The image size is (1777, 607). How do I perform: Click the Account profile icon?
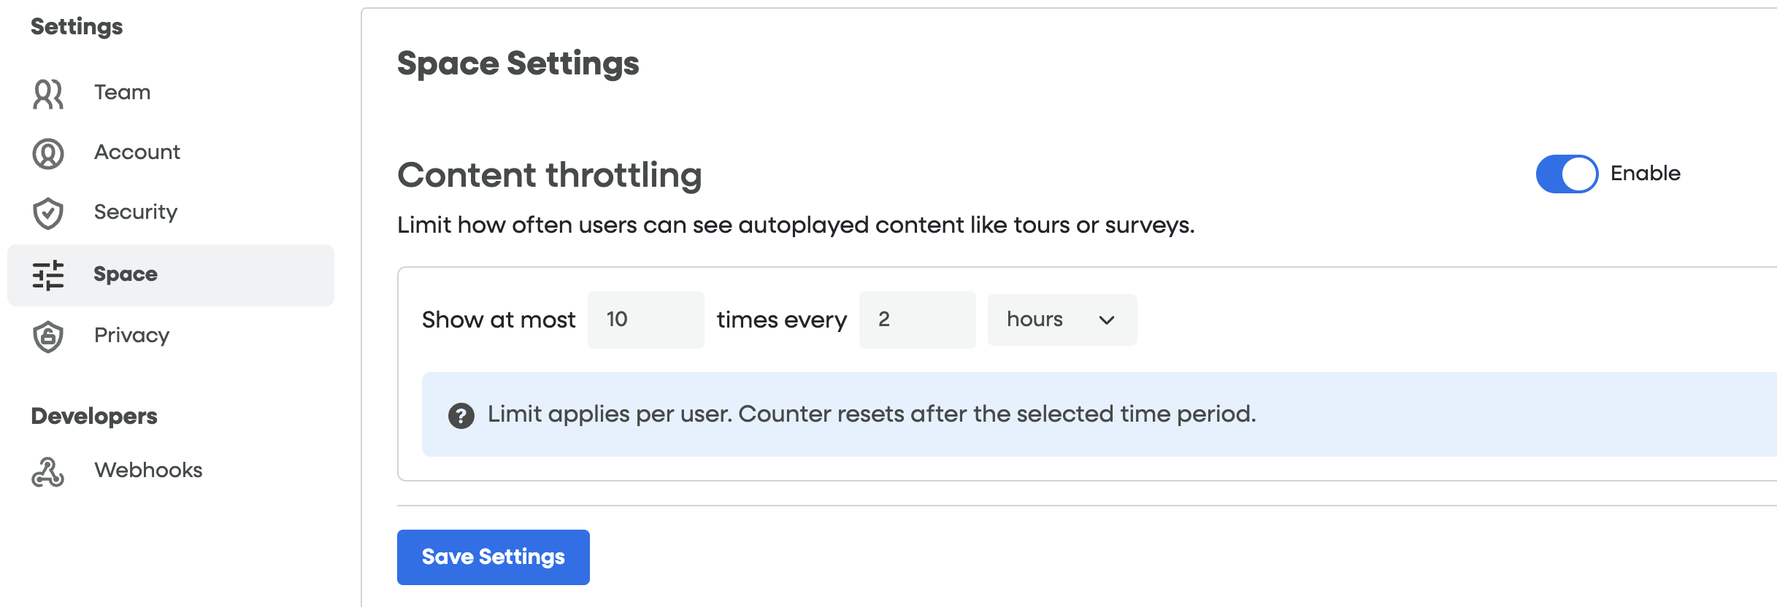pyautogui.click(x=48, y=154)
